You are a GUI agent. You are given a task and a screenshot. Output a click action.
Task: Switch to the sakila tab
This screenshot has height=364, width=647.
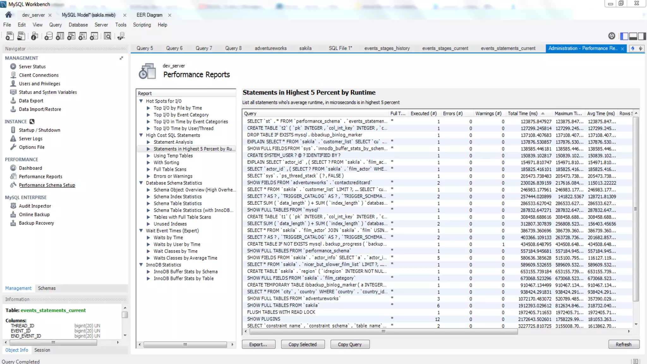305,48
